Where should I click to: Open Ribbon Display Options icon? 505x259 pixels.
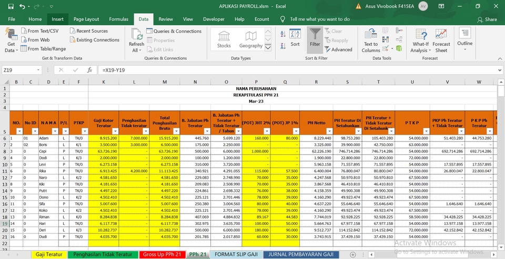441,6
